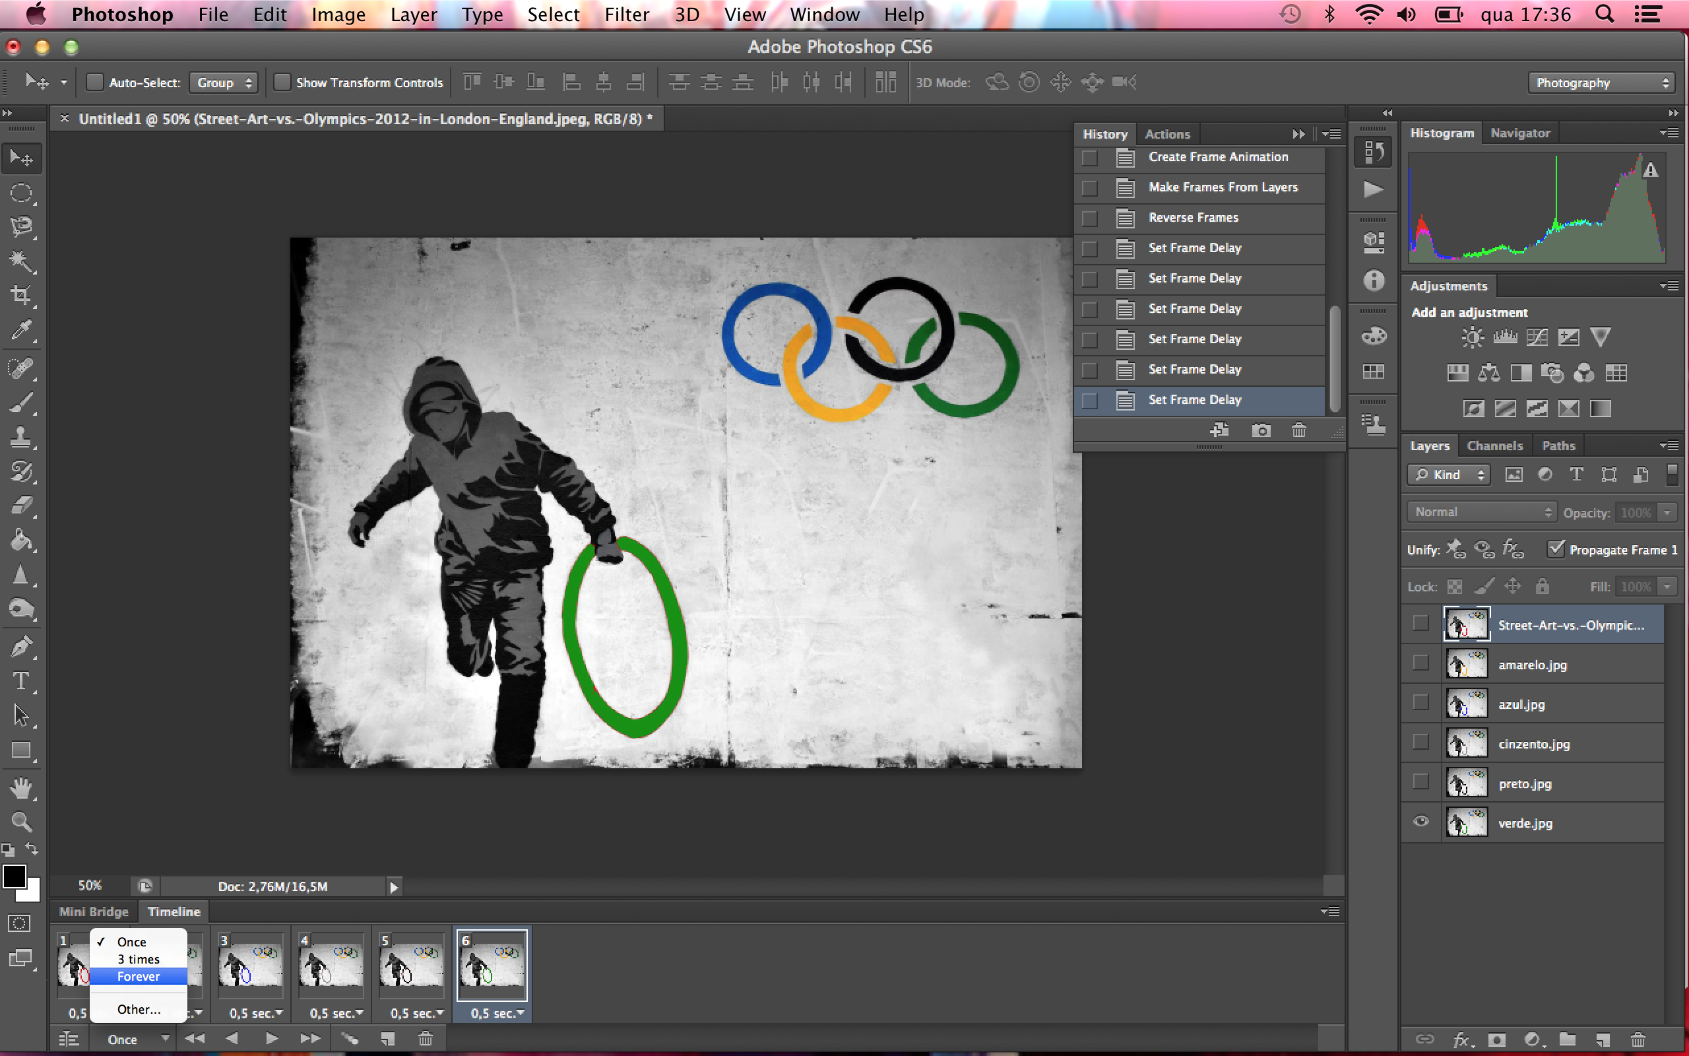This screenshot has width=1689, height=1056.
Task: Open the Normal blend mode dropdown
Action: [x=1481, y=512]
